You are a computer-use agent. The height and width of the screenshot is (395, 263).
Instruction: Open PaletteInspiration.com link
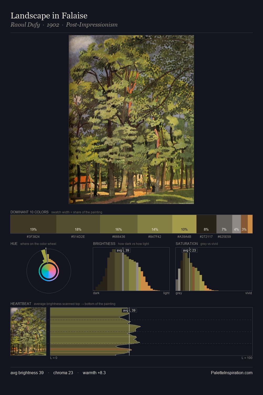coord(232,373)
